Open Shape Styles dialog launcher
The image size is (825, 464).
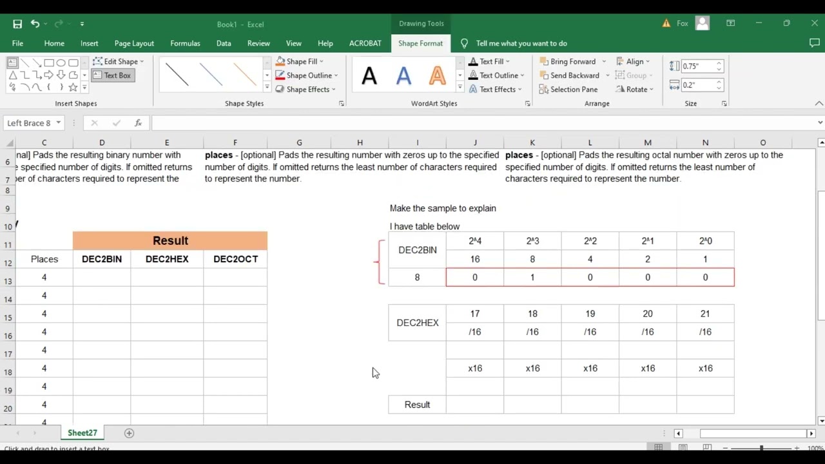pyautogui.click(x=341, y=104)
